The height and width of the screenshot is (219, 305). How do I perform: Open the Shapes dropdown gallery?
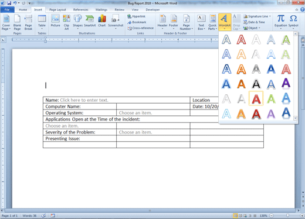[77, 22]
